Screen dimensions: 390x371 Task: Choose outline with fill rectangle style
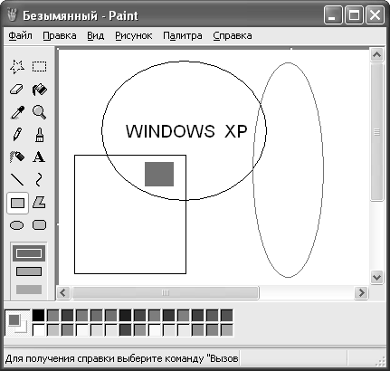click(29, 271)
